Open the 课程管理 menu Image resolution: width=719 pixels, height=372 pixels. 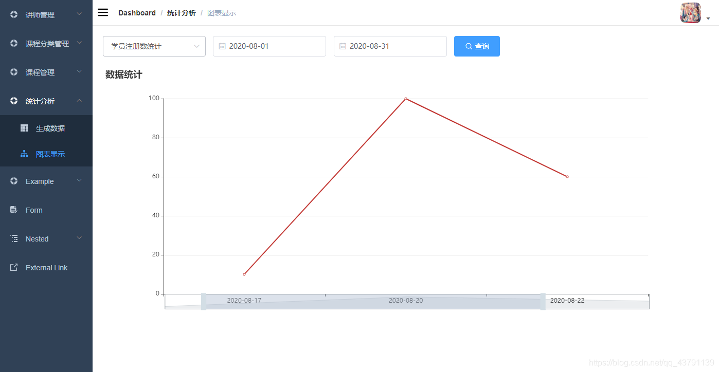(x=46, y=72)
